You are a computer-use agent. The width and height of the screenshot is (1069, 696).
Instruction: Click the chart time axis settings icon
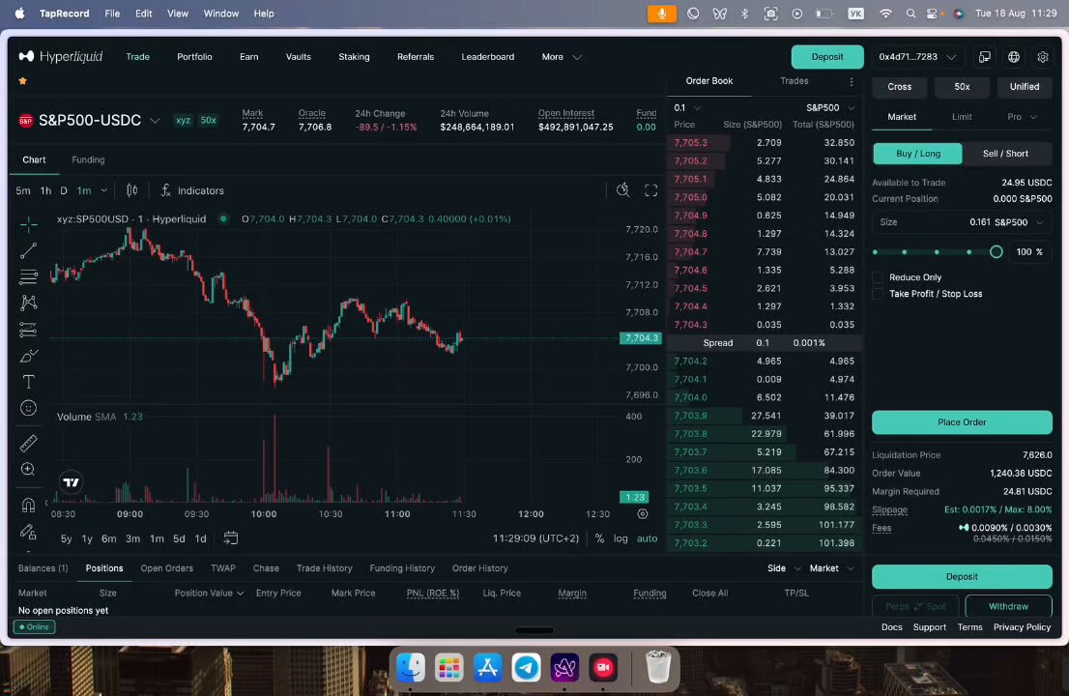click(x=642, y=514)
